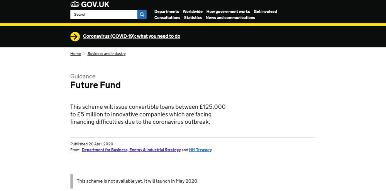Open Coronavirus (COVID-19): what you need to do
Image resolution: width=386 pixels, height=191 pixels.
coord(132,36)
